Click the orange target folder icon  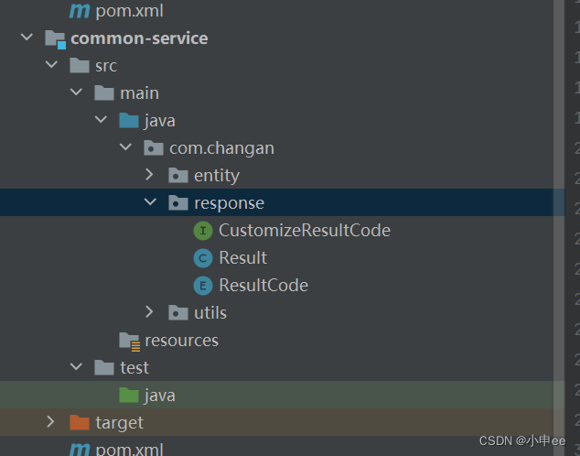click(81, 422)
